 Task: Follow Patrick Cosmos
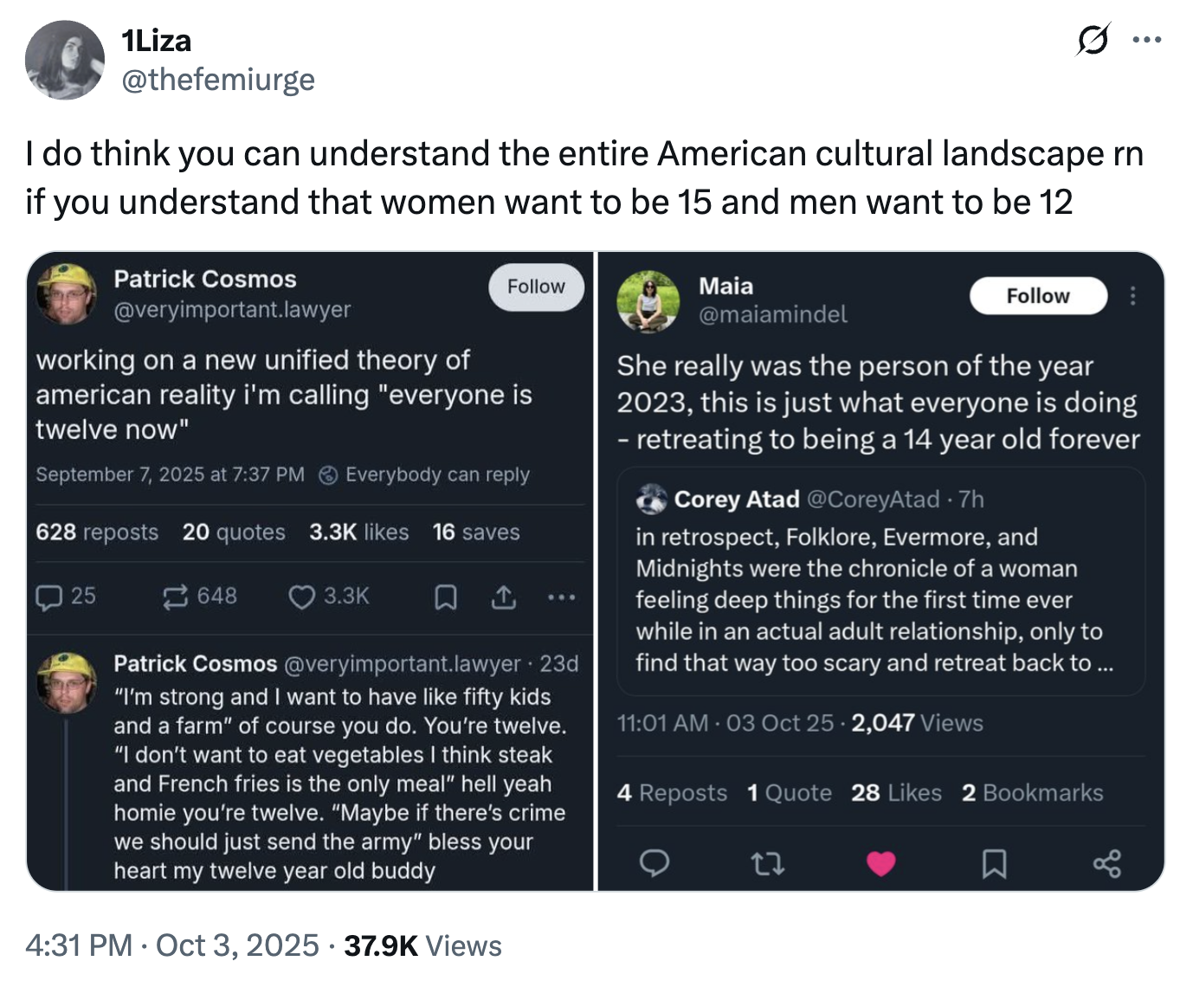pyautogui.click(x=536, y=287)
